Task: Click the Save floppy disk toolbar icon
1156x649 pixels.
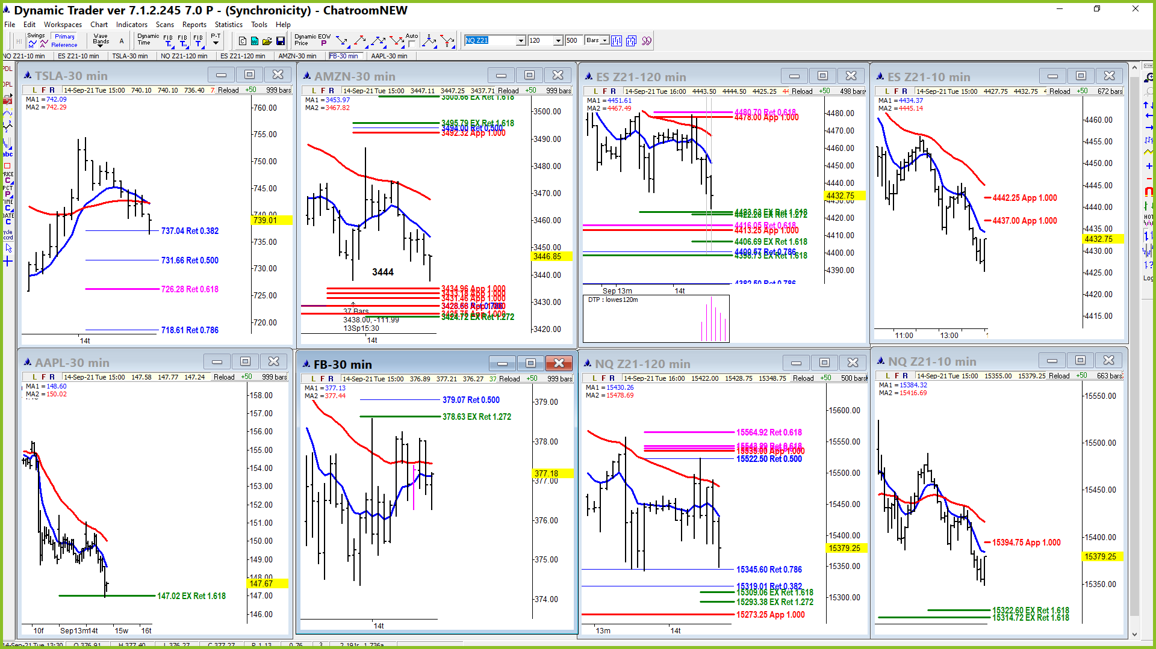Action: click(281, 41)
